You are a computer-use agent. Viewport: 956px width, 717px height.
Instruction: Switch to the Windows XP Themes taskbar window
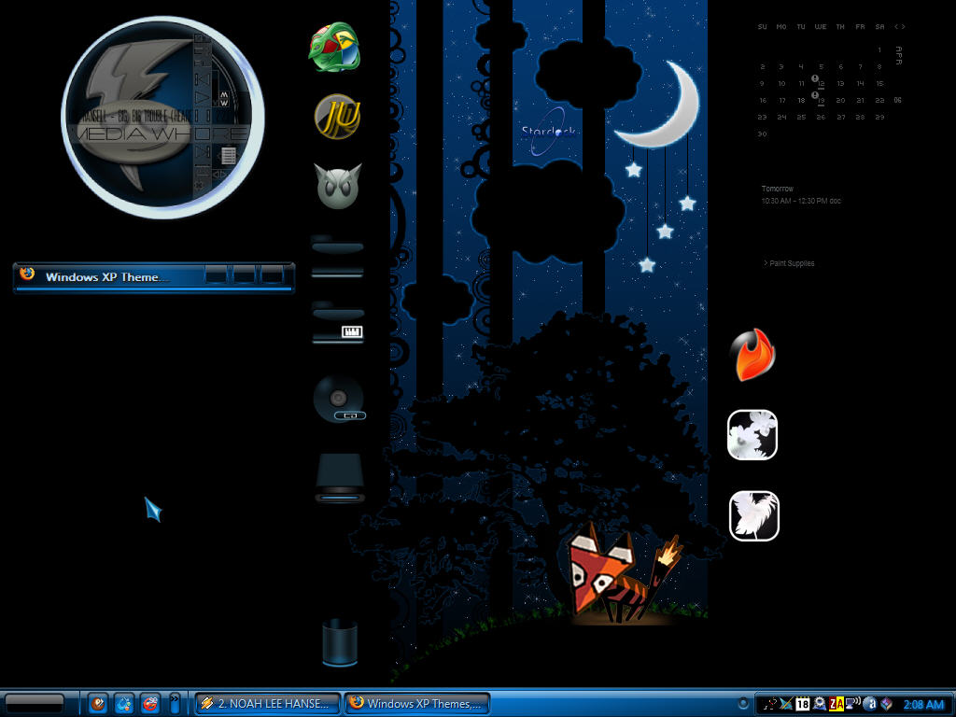417,704
